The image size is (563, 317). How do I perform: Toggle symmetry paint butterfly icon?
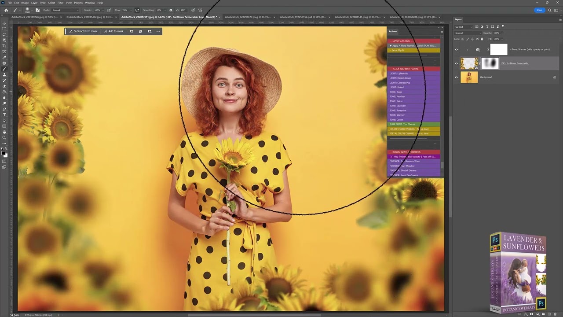pyautogui.click(x=201, y=10)
